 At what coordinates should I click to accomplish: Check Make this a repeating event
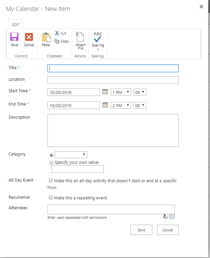click(x=51, y=198)
